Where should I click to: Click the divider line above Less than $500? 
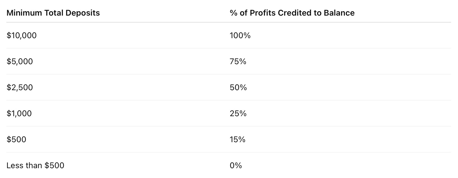[x=229, y=152]
